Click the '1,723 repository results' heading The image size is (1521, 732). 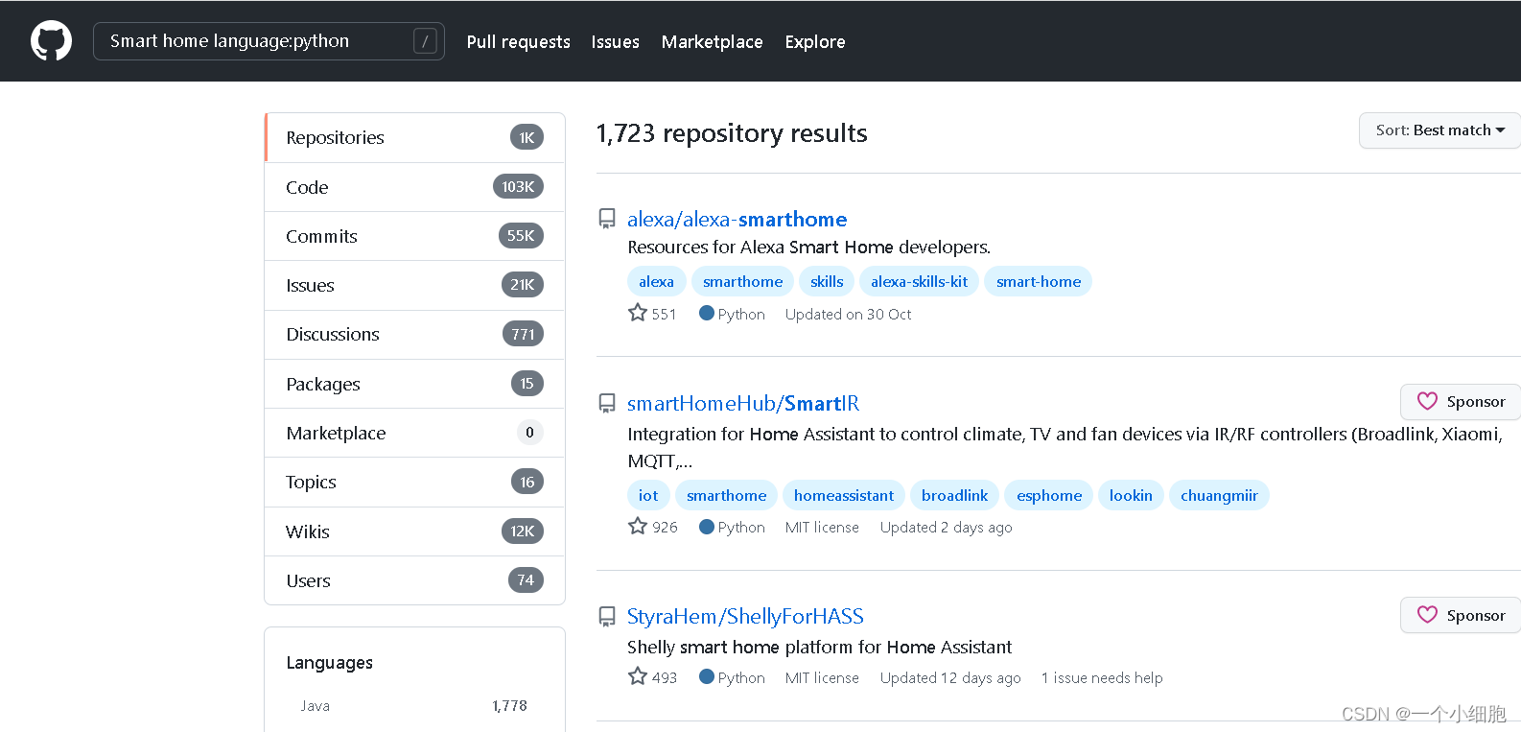(x=732, y=133)
